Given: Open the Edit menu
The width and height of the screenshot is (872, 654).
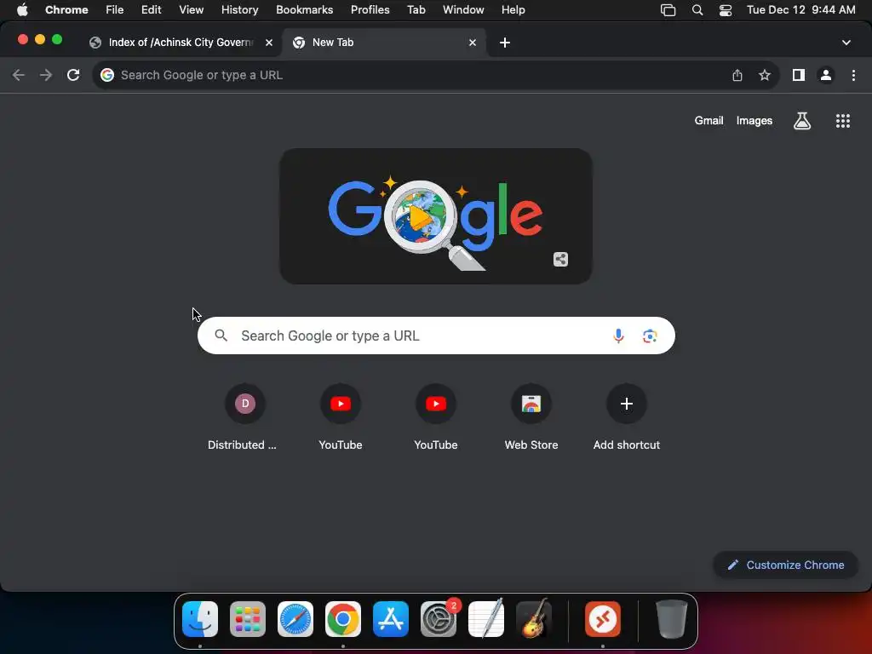Looking at the screenshot, I should tap(151, 9).
